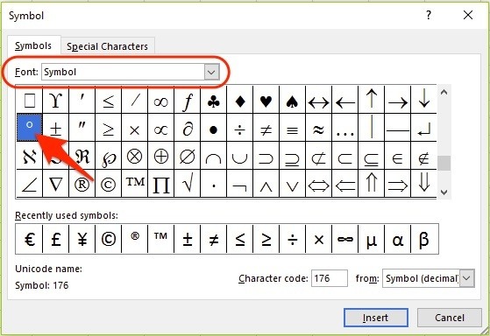This screenshot has width=490, height=336.
Task: Pick the single down arrow symbol
Action: 423,99
